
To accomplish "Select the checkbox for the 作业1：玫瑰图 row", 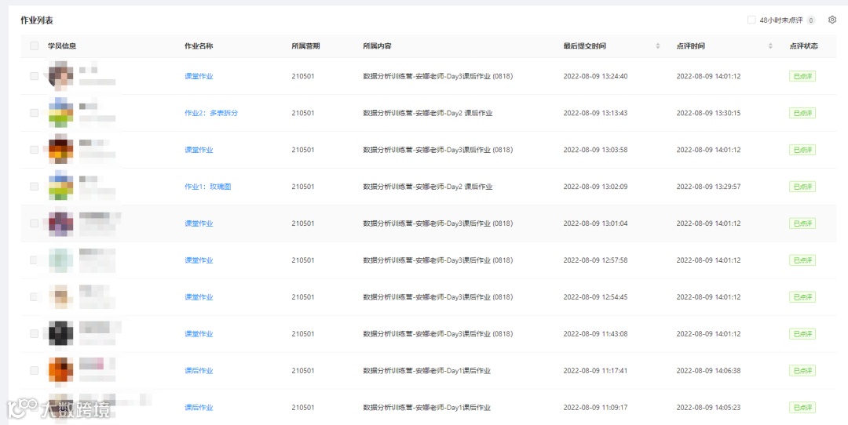I will [x=34, y=187].
